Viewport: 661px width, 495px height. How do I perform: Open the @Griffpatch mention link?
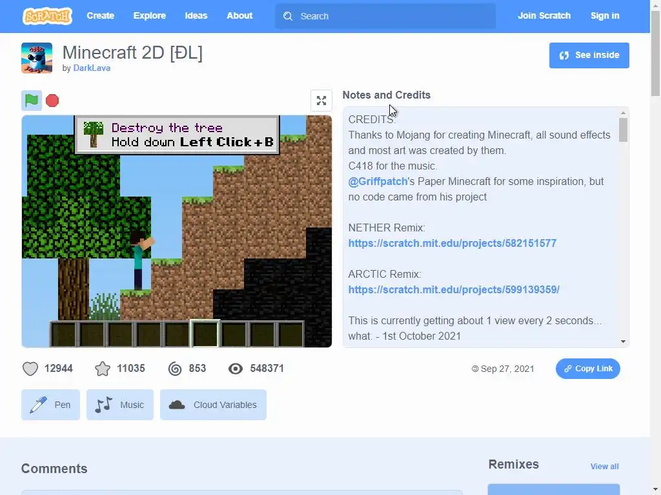click(378, 181)
